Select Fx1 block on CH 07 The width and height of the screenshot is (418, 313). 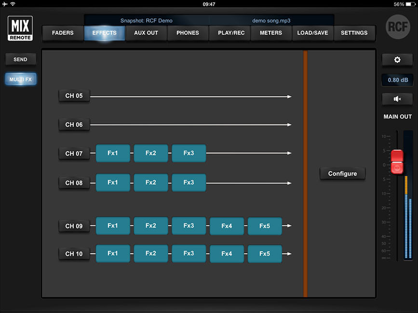113,153
